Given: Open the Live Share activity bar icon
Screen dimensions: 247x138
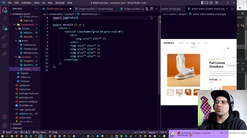Looking at the screenshot, I should 4,54.
